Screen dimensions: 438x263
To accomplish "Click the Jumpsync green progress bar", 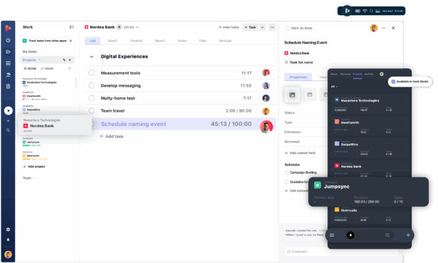I will (26, 145).
